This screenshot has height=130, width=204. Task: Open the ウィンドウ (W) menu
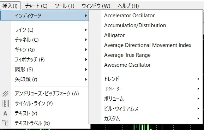[x=96, y=6]
